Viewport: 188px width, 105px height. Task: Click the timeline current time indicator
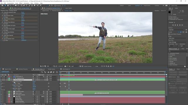pyautogui.click(x=69, y=73)
